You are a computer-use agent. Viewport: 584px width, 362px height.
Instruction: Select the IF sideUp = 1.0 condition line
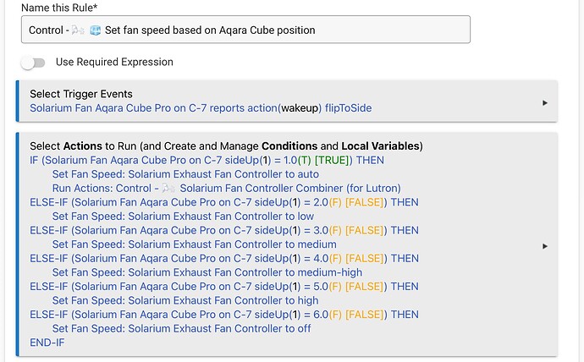coord(207,160)
